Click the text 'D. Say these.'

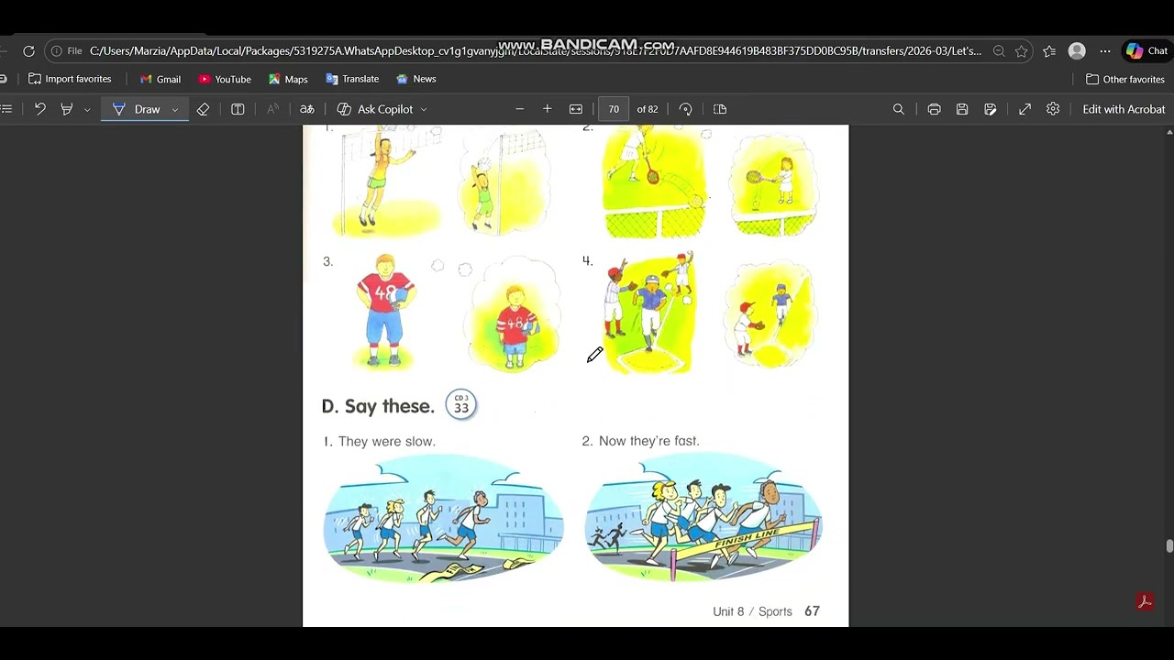click(378, 406)
